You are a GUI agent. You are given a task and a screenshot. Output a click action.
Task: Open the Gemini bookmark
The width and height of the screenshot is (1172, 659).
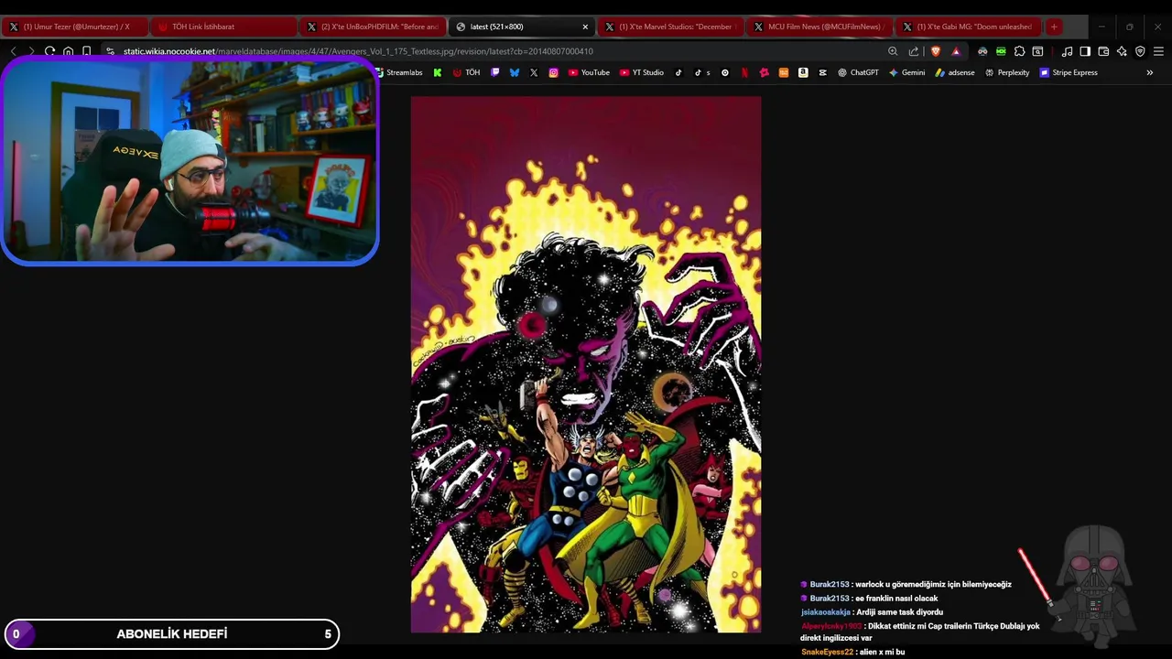(906, 72)
